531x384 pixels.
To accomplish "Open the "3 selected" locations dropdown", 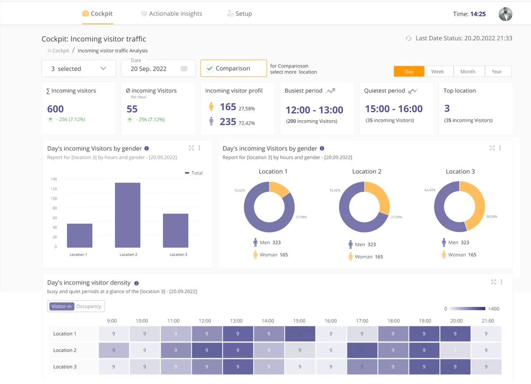I will pyautogui.click(x=79, y=68).
